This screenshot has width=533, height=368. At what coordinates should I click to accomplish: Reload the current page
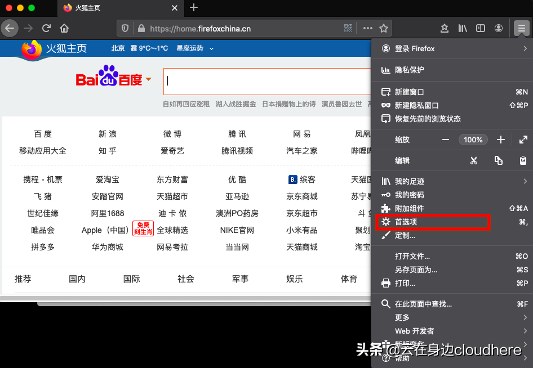pyautogui.click(x=46, y=28)
